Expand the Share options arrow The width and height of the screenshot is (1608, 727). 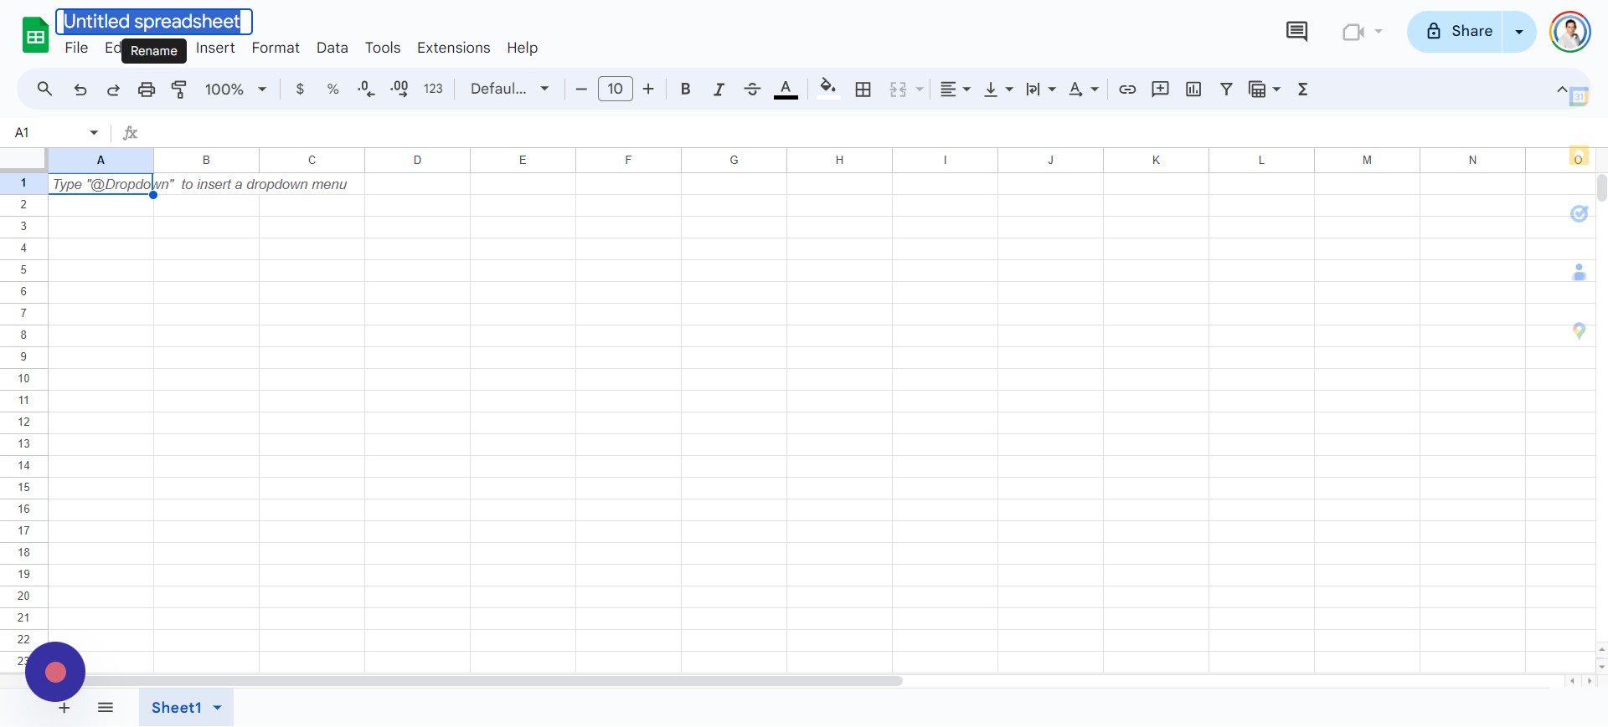click(1519, 32)
